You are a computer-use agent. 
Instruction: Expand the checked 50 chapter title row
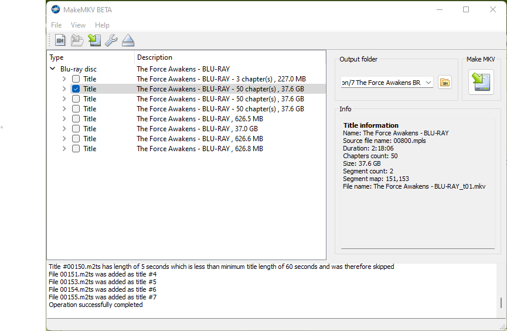point(64,89)
